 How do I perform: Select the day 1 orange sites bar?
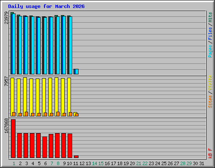coord(14,114)
